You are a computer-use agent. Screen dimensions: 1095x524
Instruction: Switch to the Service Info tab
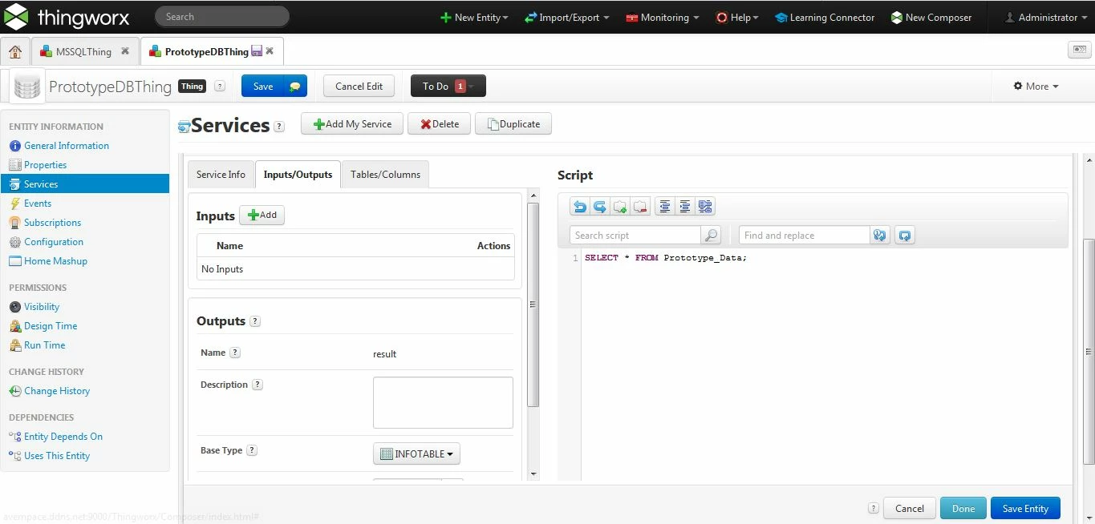[x=221, y=175]
